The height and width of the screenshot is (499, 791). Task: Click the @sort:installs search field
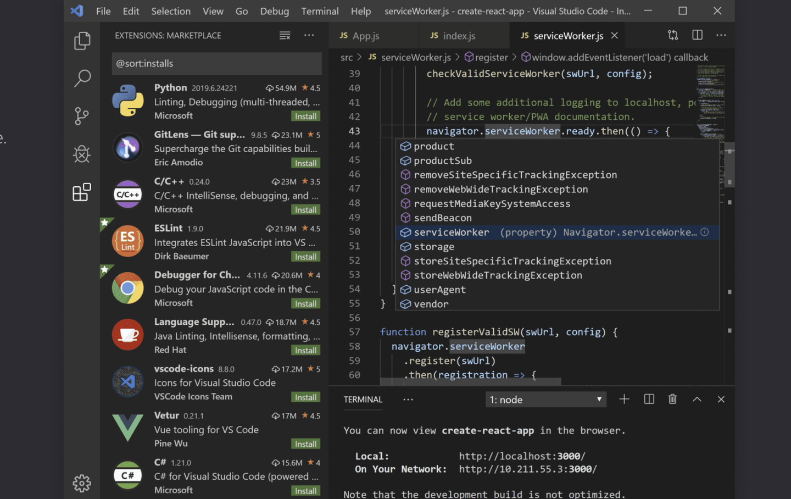point(216,63)
